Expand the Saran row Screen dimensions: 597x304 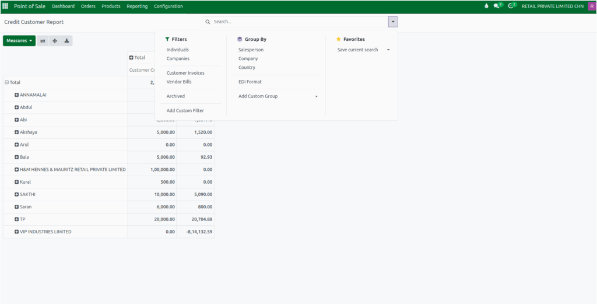tap(17, 207)
